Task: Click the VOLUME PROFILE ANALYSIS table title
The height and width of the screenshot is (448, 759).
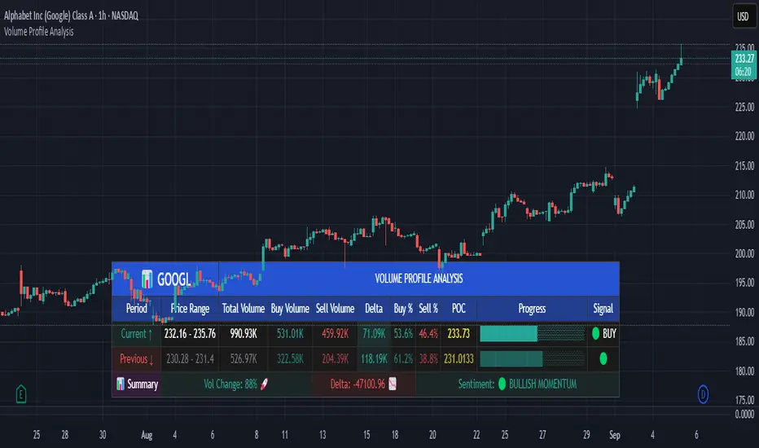Action: [419, 279]
